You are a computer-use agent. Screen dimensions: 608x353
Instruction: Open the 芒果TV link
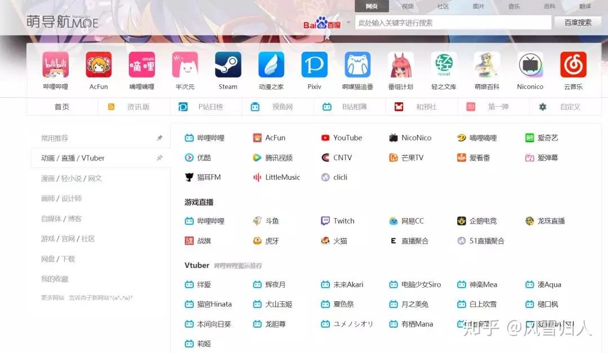pos(406,157)
